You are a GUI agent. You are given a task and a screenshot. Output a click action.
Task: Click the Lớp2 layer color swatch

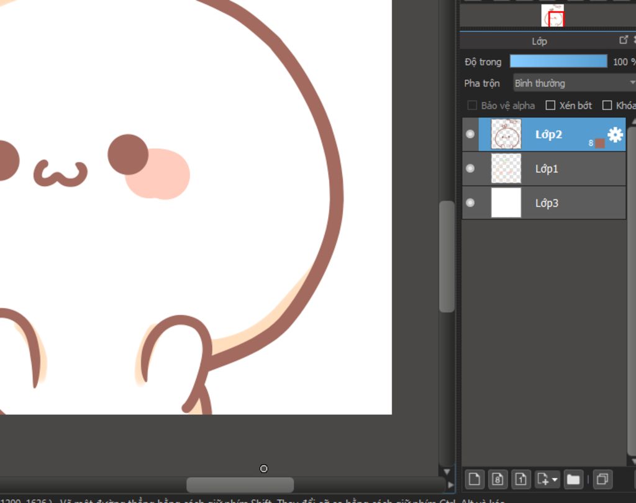[601, 143]
